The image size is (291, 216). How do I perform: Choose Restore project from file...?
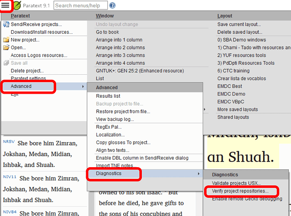pos(123,111)
